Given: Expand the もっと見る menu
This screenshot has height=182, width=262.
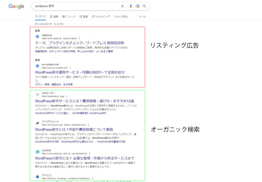Looking at the screenshot, I should point(121,16).
